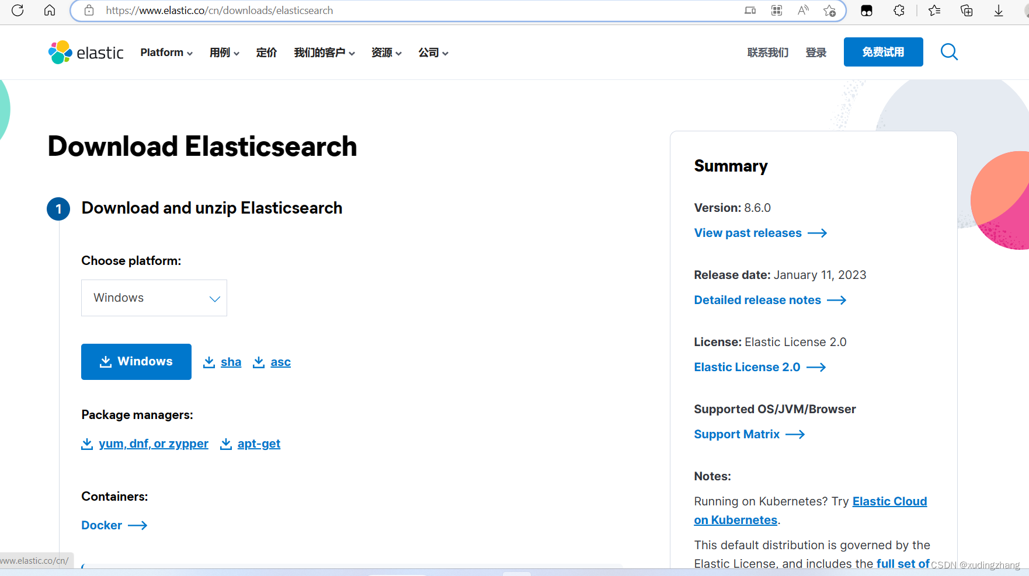Expand the 公司 company menu
The height and width of the screenshot is (576, 1029).
[433, 53]
